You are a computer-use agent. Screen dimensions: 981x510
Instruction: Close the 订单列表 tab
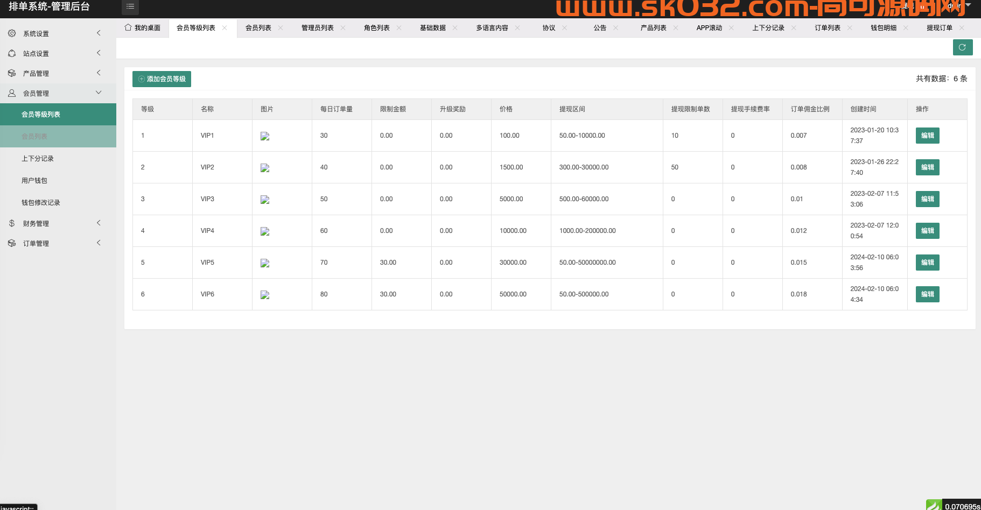click(850, 28)
